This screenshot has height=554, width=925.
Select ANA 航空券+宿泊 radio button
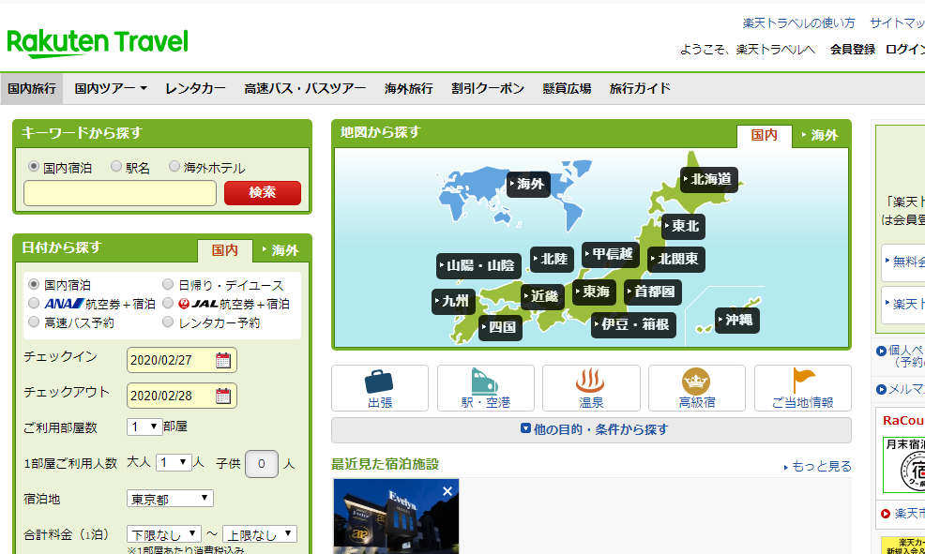34,303
